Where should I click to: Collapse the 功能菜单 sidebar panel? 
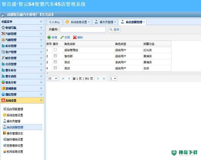click(x=41, y=21)
